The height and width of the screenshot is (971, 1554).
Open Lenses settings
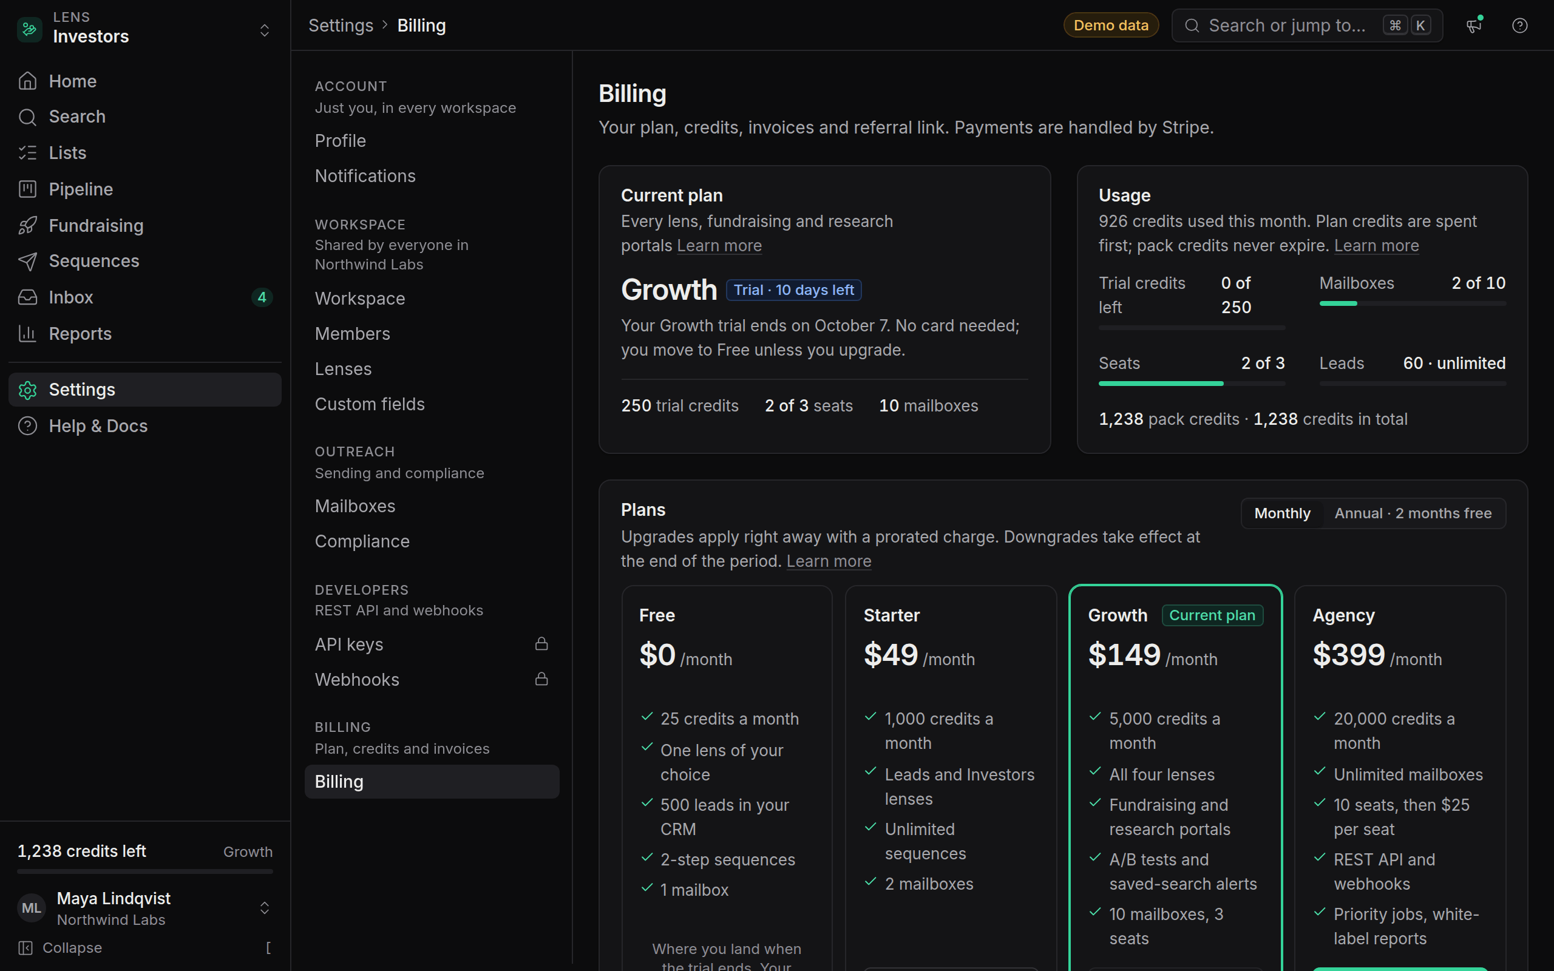tap(432, 369)
